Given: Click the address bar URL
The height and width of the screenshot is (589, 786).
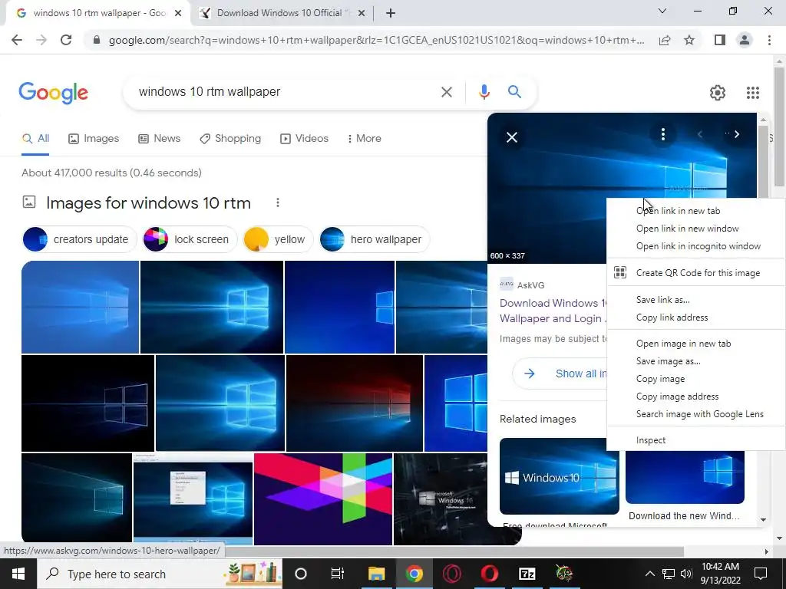Looking at the screenshot, I should pyautogui.click(x=376, y=40).
